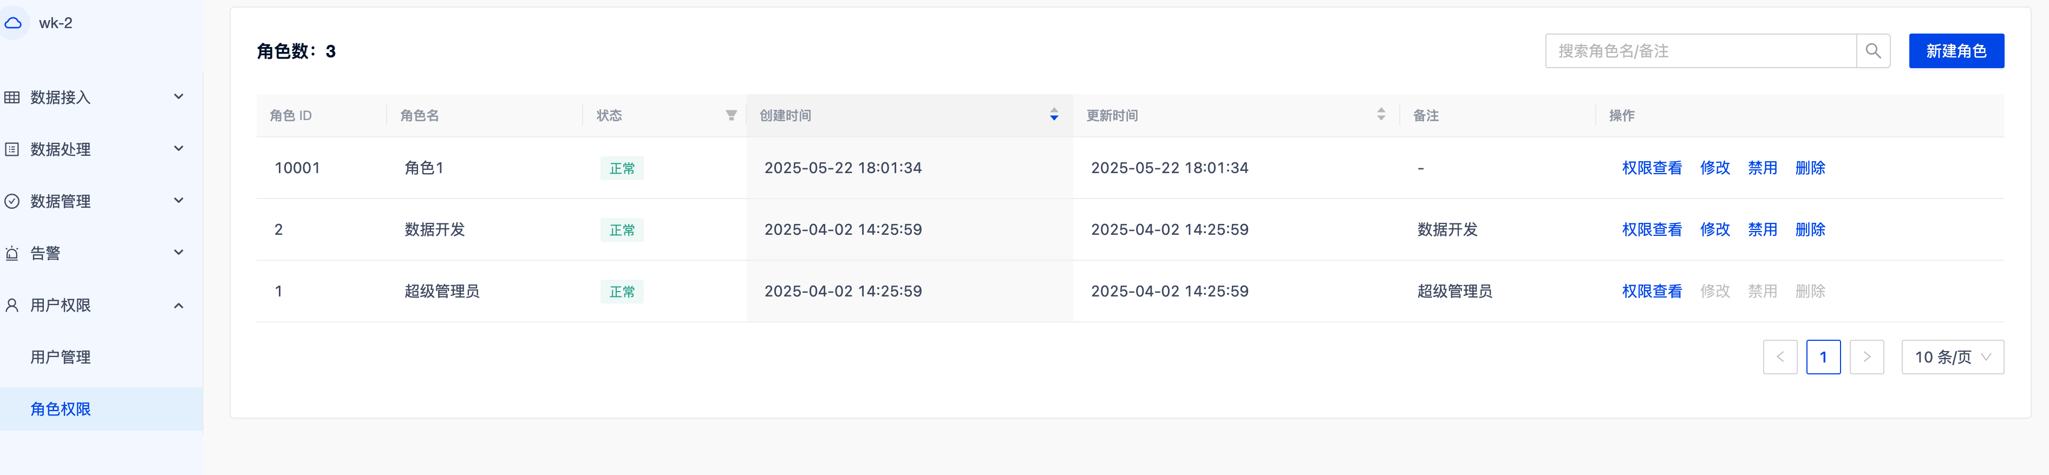Delete the 角色1 role
The image size is (2049, 475).
(x=1810, y=168)
